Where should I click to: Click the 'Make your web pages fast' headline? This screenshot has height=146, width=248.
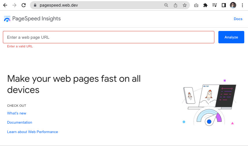click(74, 84)
